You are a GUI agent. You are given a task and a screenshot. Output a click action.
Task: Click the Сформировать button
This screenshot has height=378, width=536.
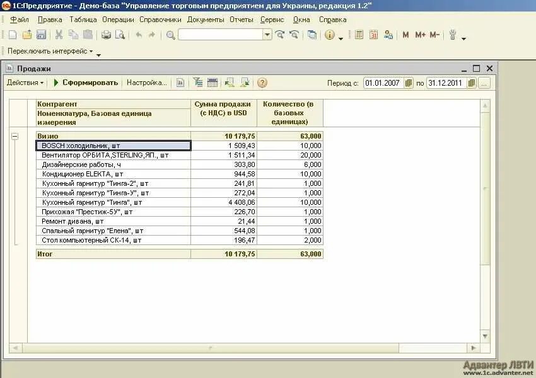point(86,83)
